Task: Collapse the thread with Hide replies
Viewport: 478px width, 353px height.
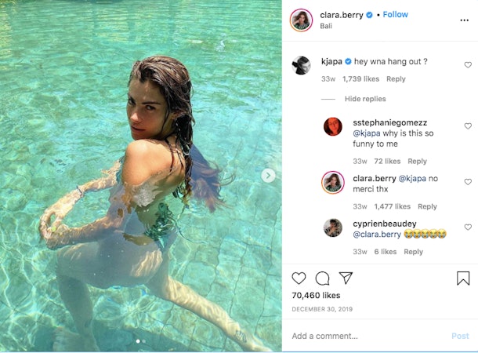Action: 365,99
